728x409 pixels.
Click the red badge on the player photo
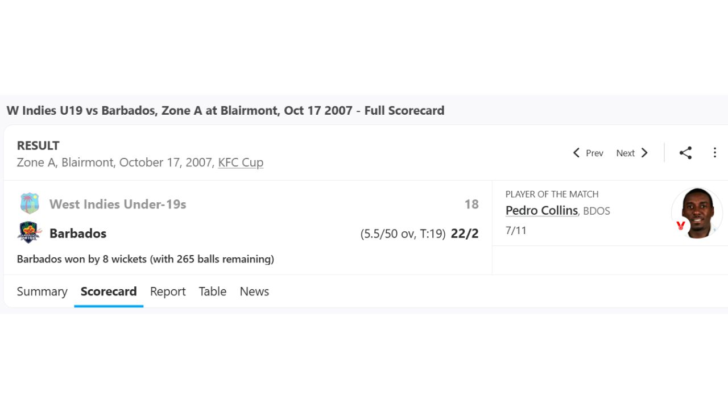pyautogui.click(x=681, y=226)
